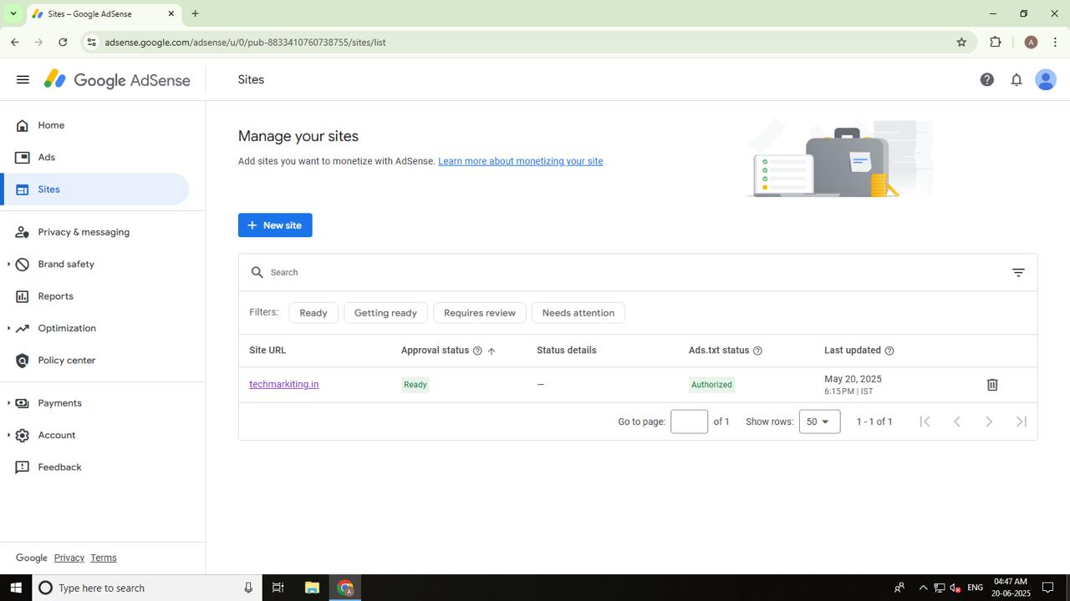
Task: Toggle the Requires review filter chip
Action: click(480, 313)
